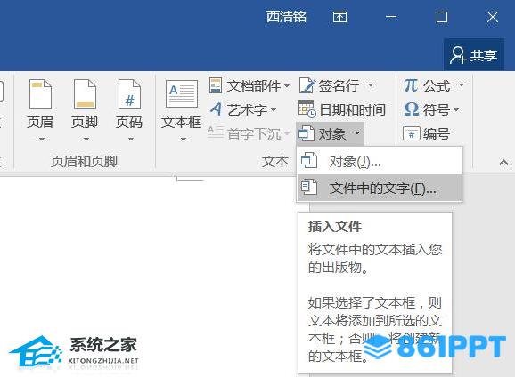
Task: Open the 符号 symbol menu
Action: pyautogui.click(x=431, y=109)
